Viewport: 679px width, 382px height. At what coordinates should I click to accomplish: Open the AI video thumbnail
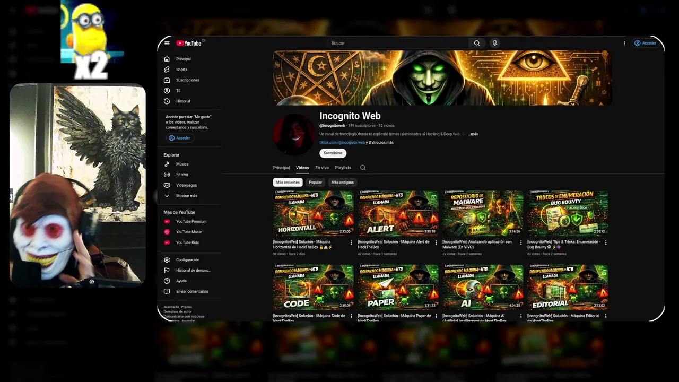483,287
